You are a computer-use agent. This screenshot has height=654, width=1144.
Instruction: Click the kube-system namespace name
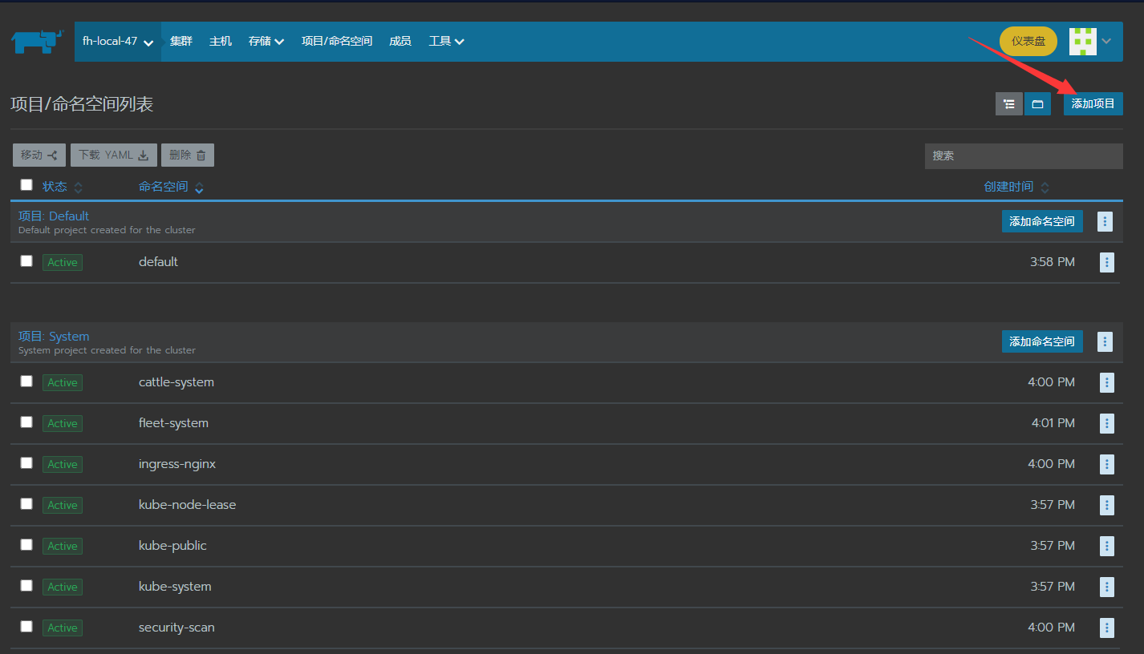[x=175, y=587]
